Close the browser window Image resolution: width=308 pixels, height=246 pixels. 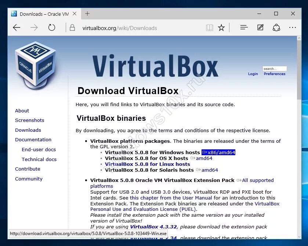pos(293,14)
